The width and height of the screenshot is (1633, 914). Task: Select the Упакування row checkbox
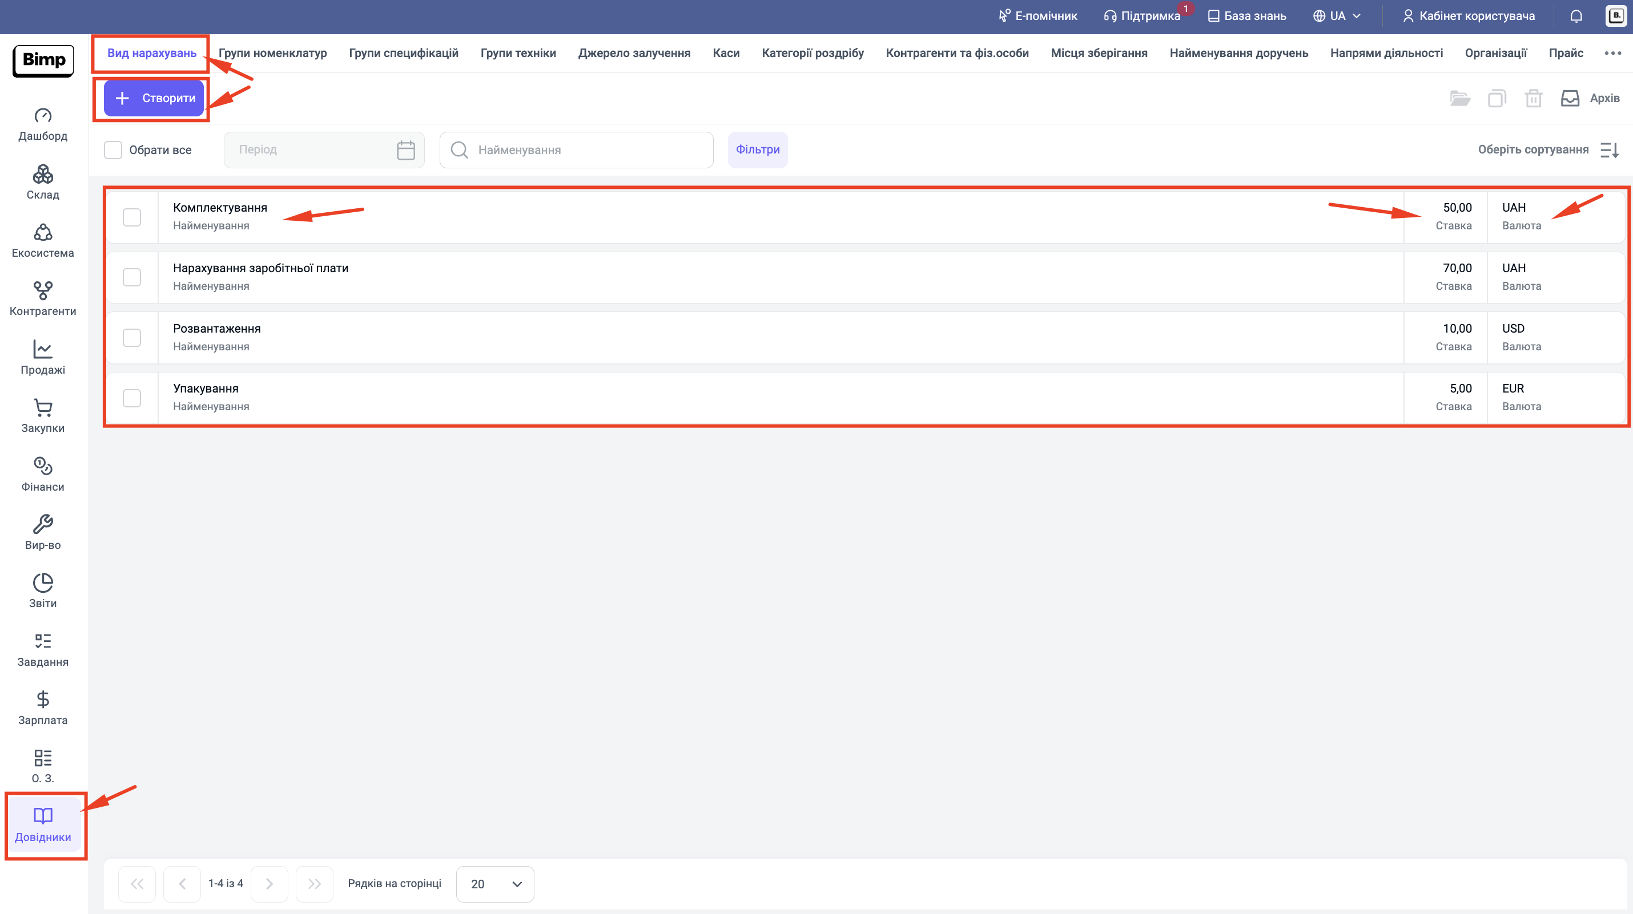(x=132, y=398)
